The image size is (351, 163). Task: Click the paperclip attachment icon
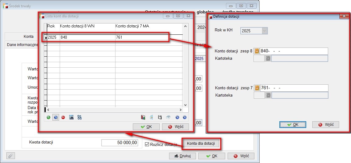[x=10, y=156]
